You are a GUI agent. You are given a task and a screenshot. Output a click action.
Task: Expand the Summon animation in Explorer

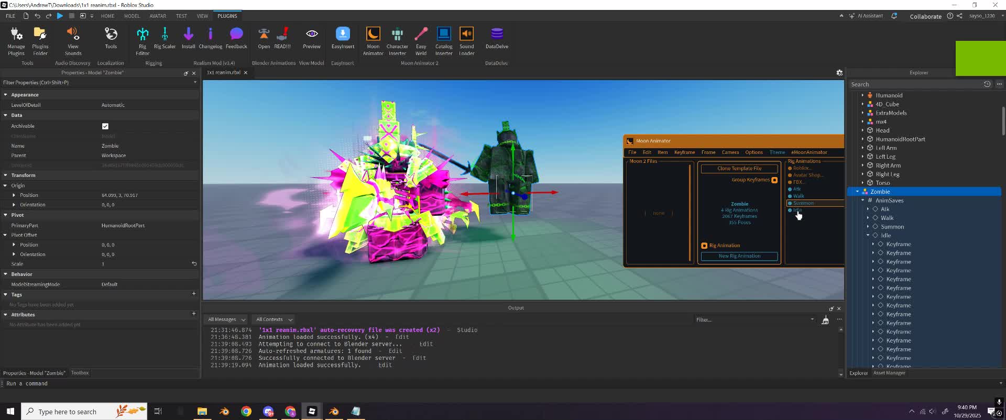tap(868, 227)
